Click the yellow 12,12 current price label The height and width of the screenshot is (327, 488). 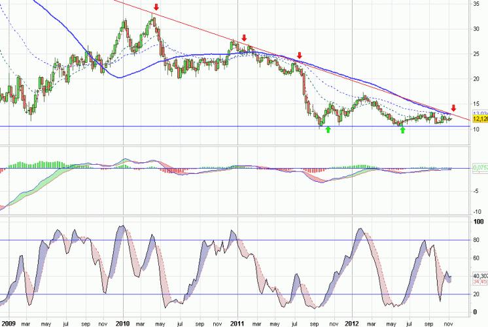pyautogui.click(x=479, y=120)
